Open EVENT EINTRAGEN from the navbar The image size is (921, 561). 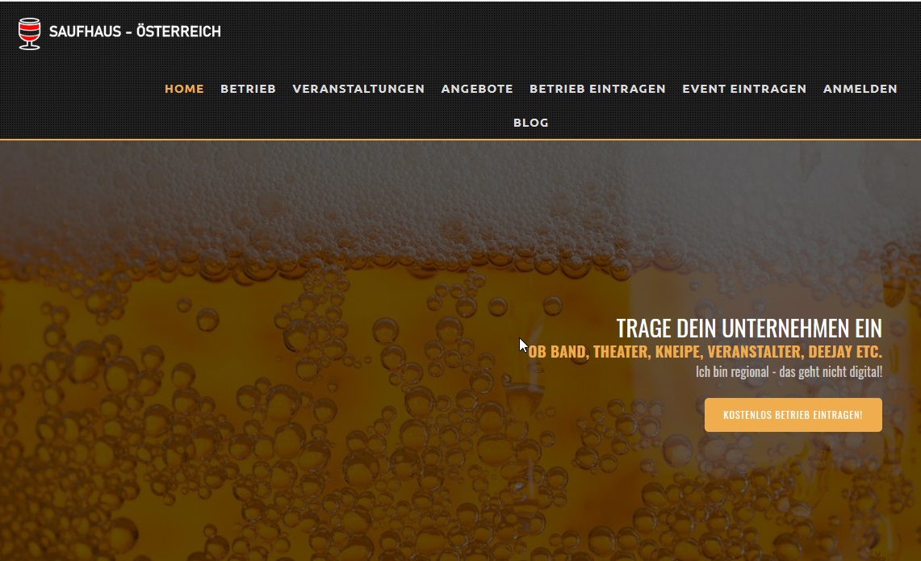[744, 89]
